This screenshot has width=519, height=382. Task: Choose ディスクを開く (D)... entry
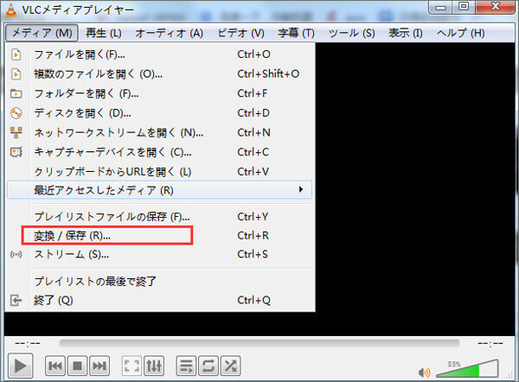159,113
